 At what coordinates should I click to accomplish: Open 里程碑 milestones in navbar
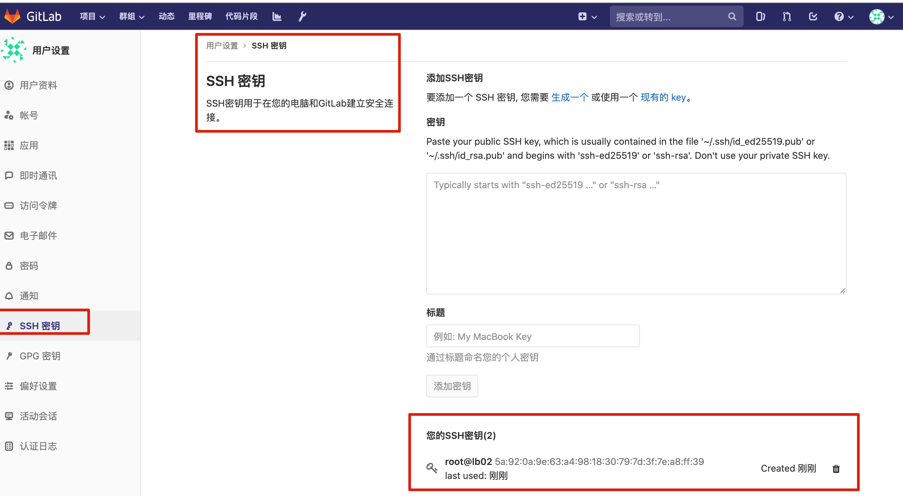200,16
